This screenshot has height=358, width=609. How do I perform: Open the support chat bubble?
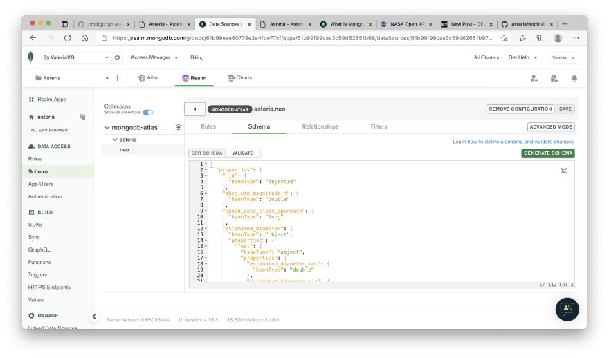tap(567, 309)
